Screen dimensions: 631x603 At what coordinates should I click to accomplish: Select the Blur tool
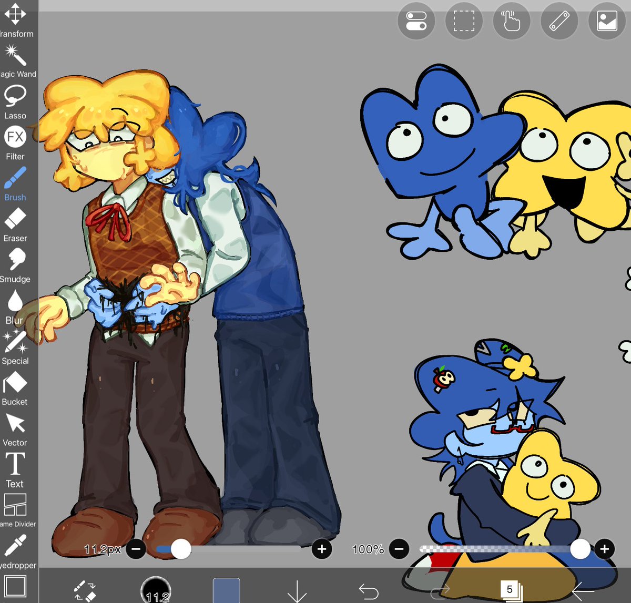coord(15,307)
